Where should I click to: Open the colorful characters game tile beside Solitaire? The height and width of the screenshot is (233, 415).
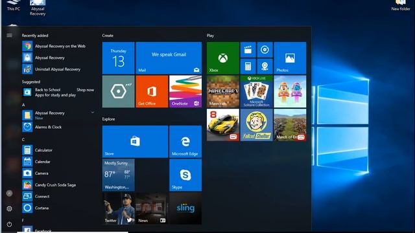290,91
